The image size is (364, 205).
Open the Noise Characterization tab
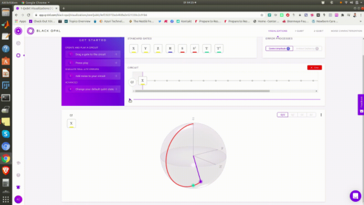pyautogui.click(x=346, y=31)
